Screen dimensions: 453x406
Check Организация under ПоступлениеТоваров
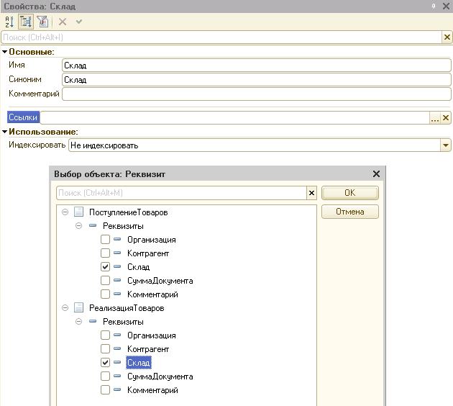106,240
